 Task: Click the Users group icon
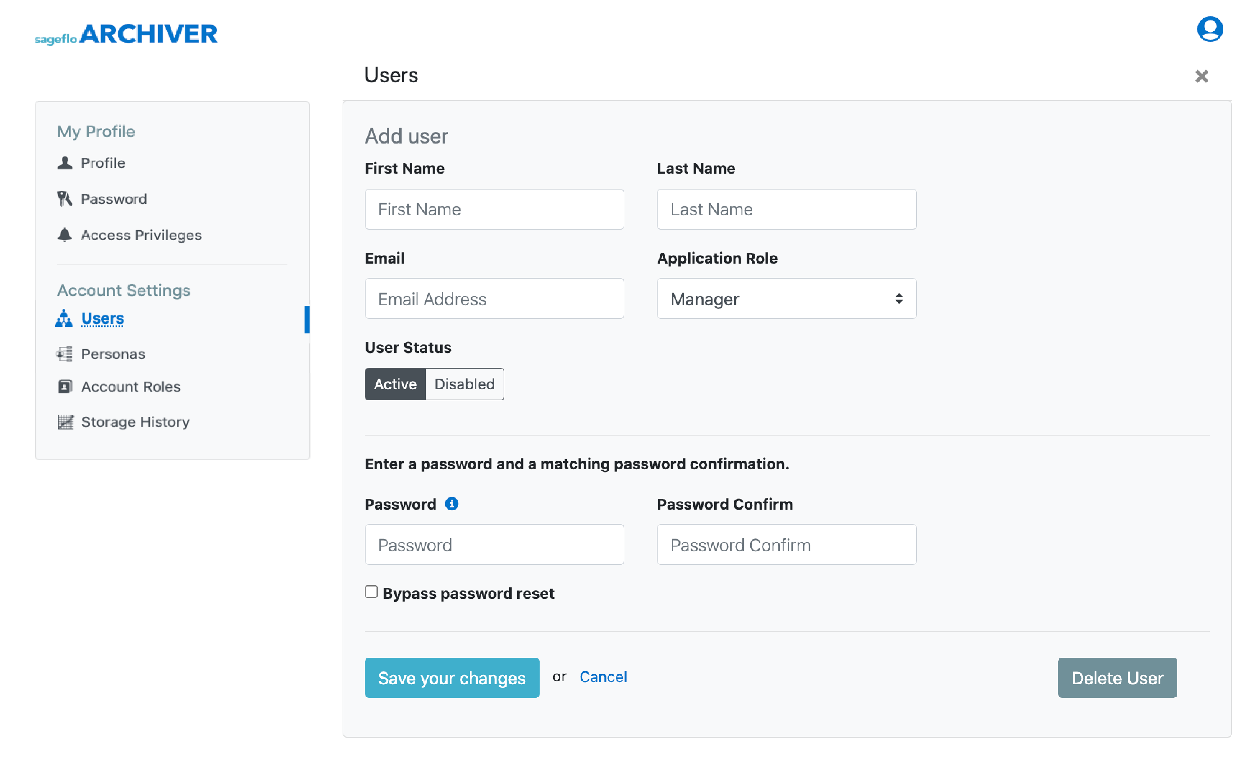64,319
